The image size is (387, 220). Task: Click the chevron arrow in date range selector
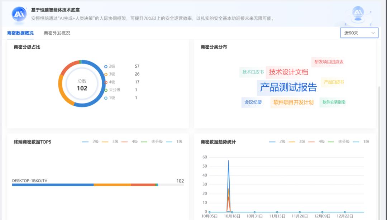point(373,33)
